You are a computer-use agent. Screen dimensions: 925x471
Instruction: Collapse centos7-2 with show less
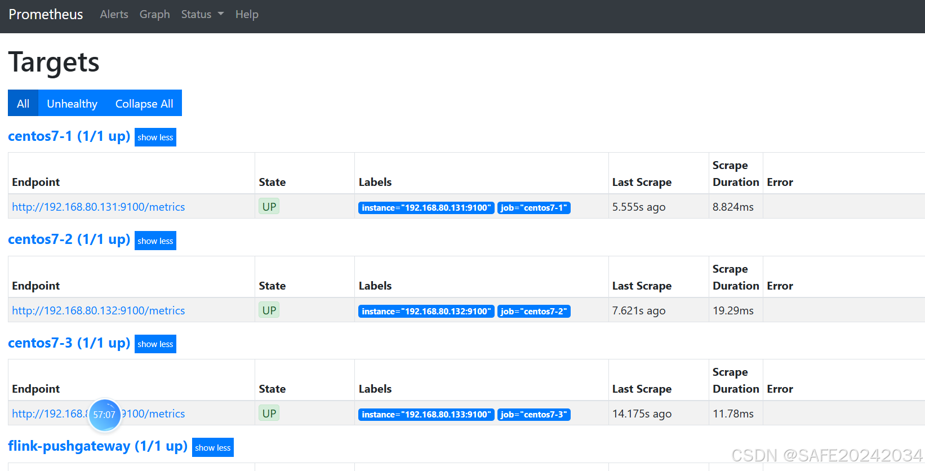(x=155, y=241)
